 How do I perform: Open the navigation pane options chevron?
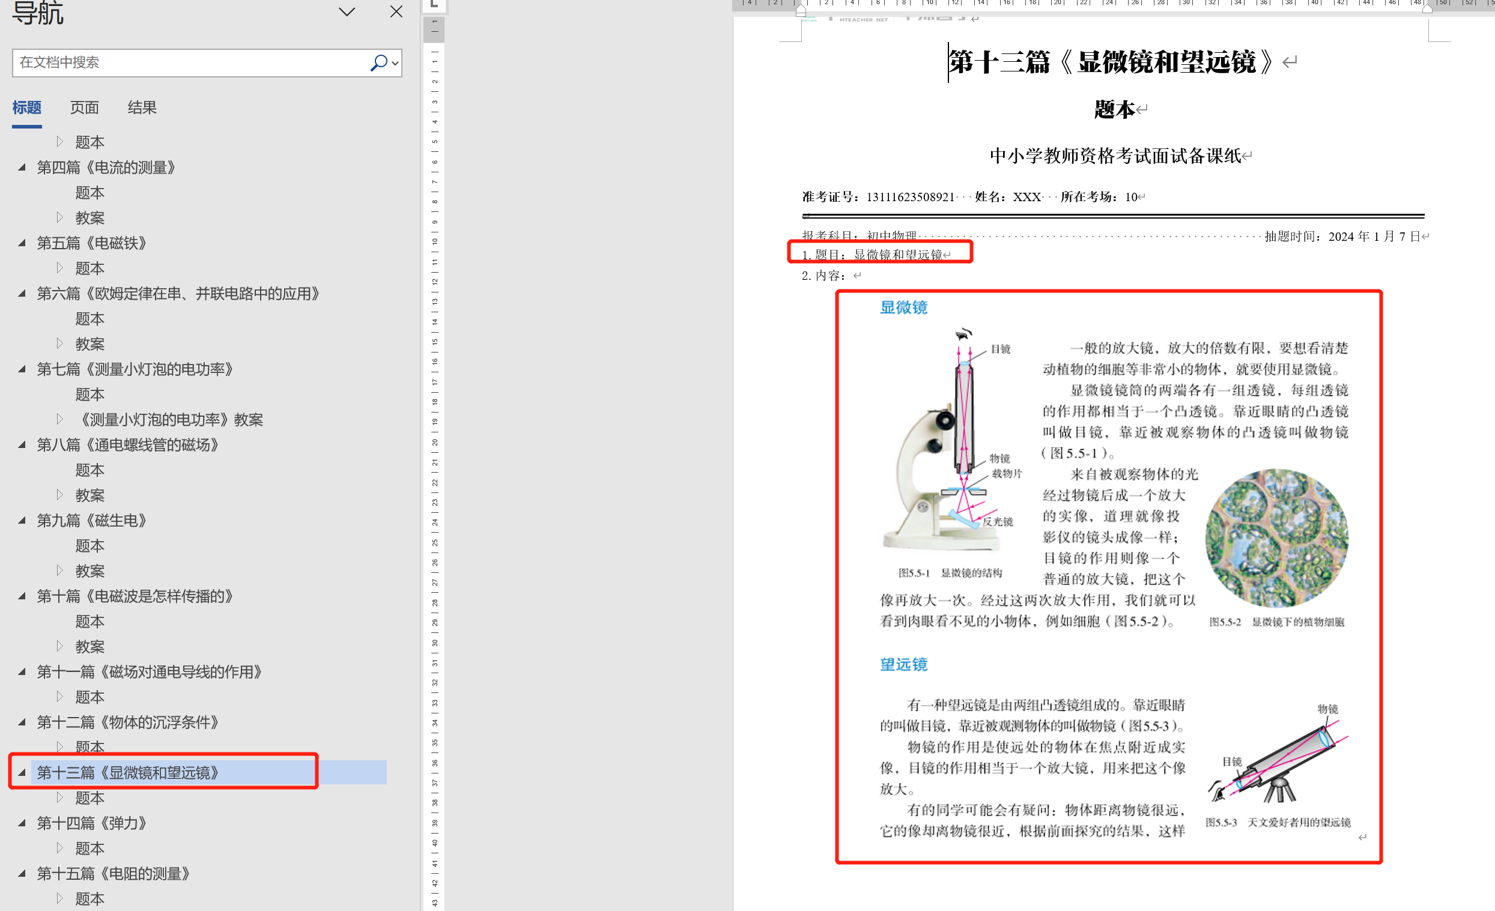click(347, 11)
